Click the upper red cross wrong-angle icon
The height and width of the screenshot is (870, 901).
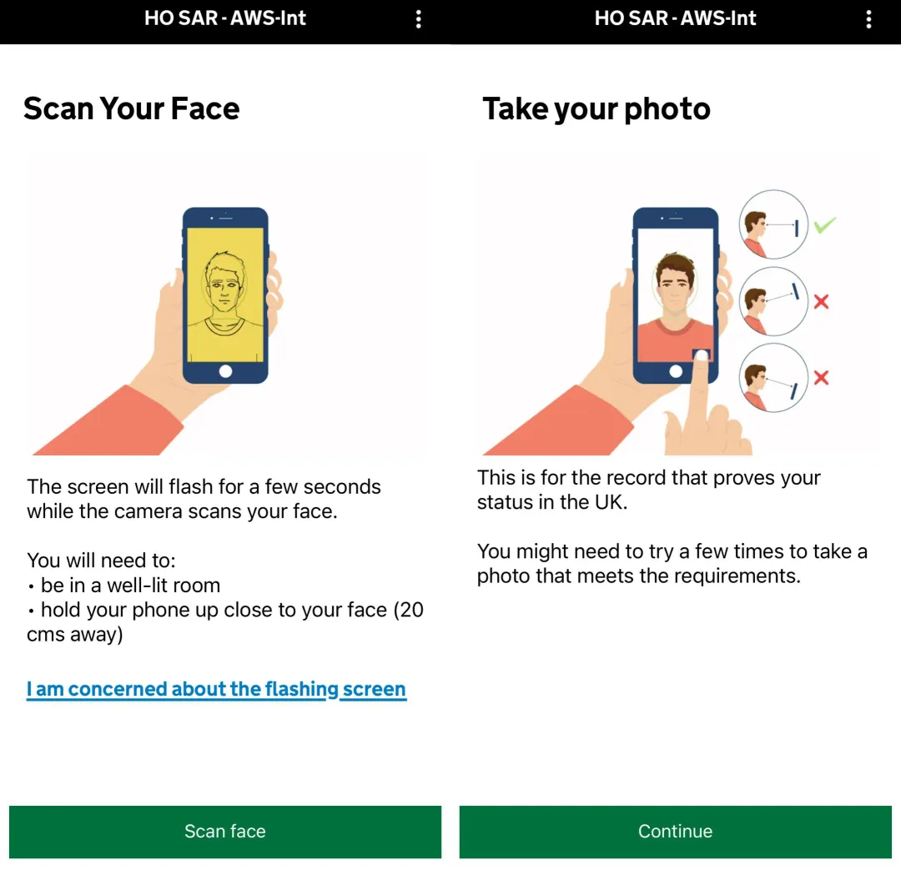(822, 301)
